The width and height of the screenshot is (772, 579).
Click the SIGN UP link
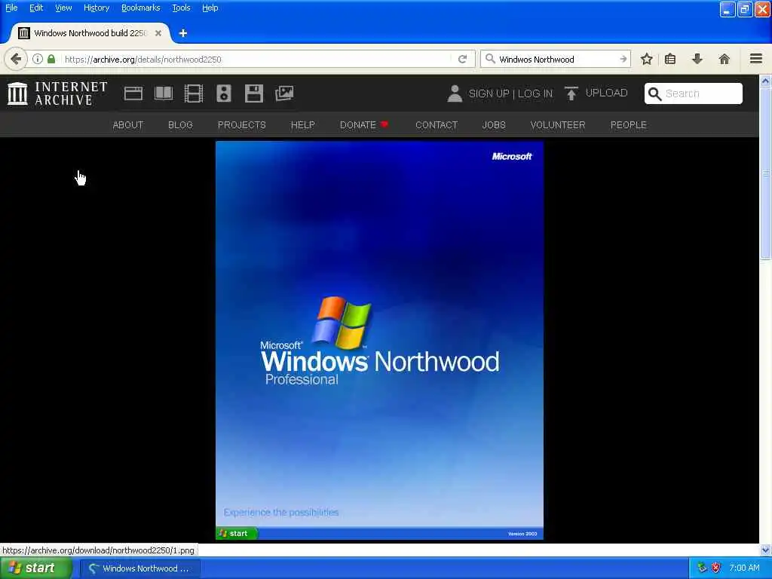[489, 93]
